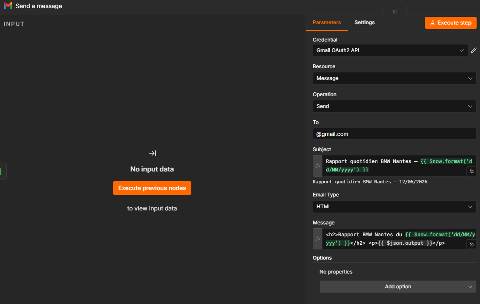This screenshot has height=304, width=480.
Task: Click the Options section label
Action: click(x=322, y=258)
